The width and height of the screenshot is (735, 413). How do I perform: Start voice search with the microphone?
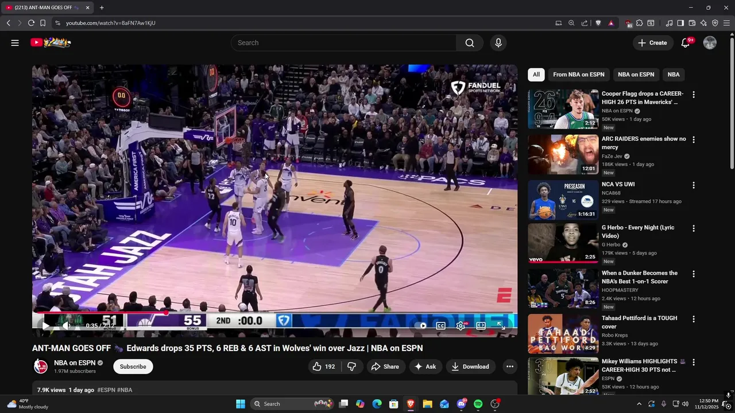[498, 42]
